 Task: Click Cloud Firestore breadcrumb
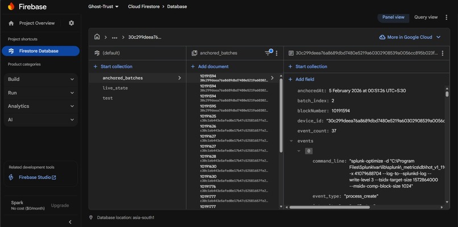tap(144, 6)
